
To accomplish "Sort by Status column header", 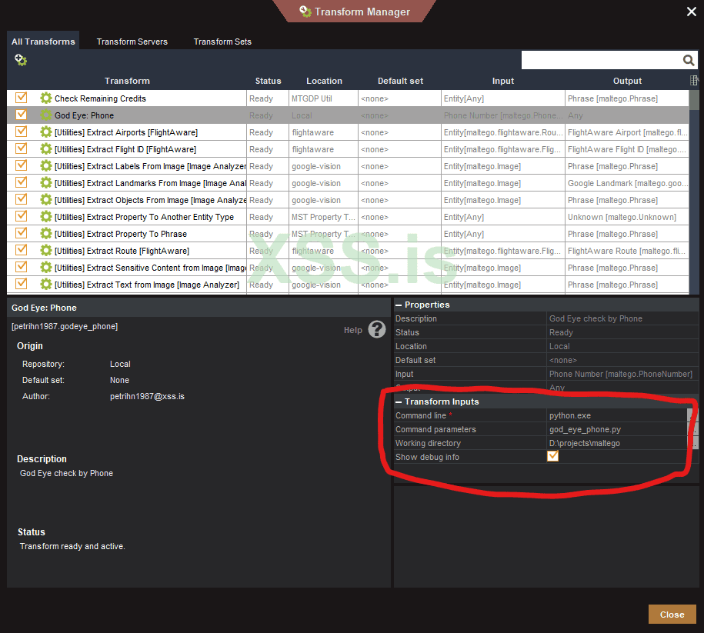I will [x=268, y=81].
